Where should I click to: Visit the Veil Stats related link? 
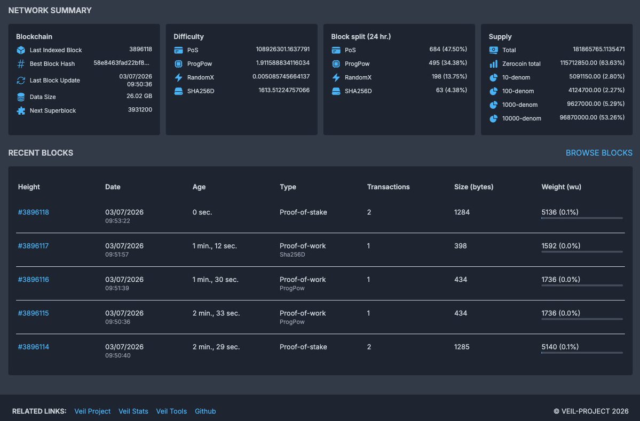pyautogui.click(x=133, y=411)
